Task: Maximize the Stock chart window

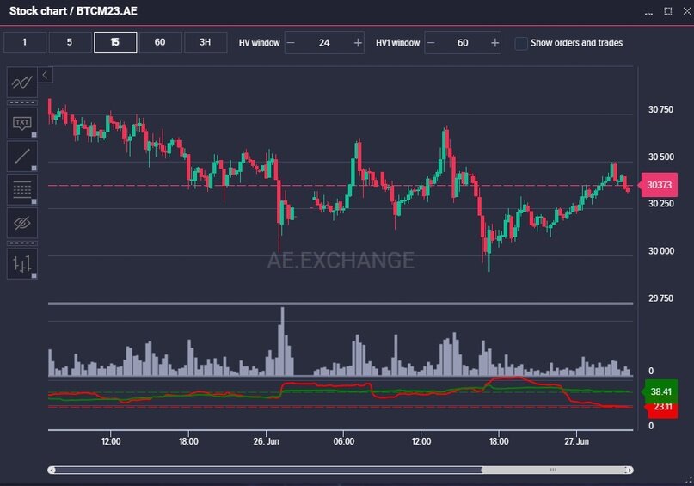Action: tap(668, 11)
